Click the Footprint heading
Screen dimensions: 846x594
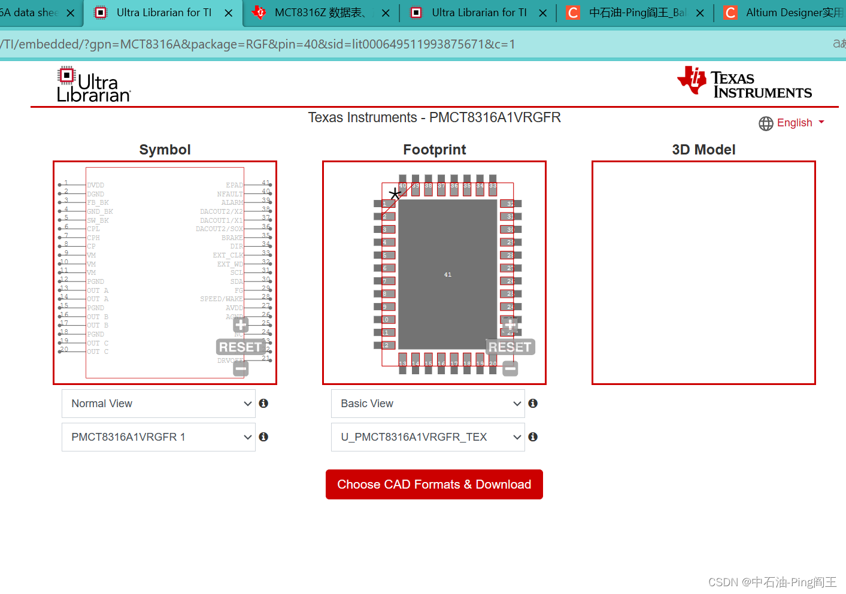click(x=434, y=150)
